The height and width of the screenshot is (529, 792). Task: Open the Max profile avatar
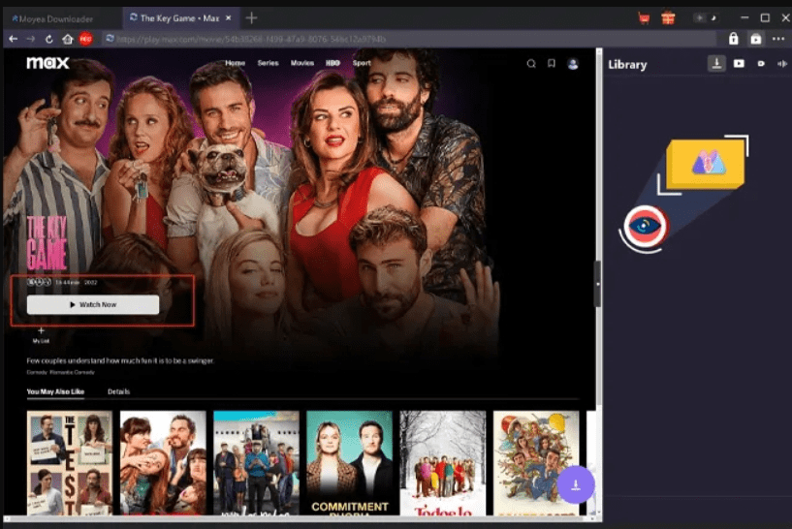(573, 64)
